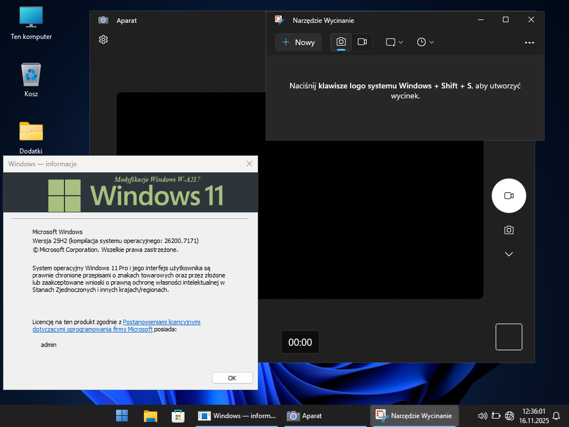Switch to Aparat taskbar item

(x=305, y=416)
